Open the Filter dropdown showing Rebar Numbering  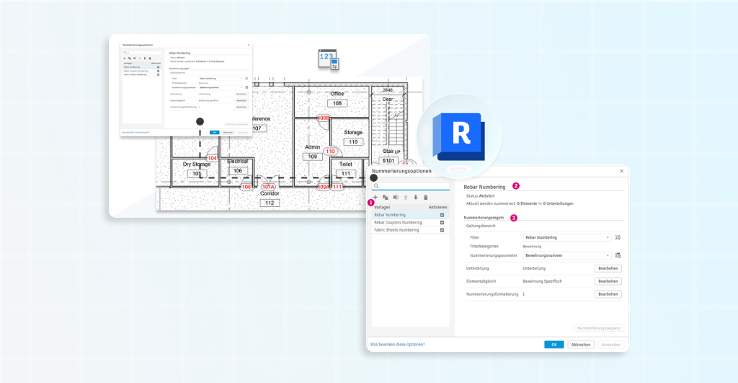point(566,237)
